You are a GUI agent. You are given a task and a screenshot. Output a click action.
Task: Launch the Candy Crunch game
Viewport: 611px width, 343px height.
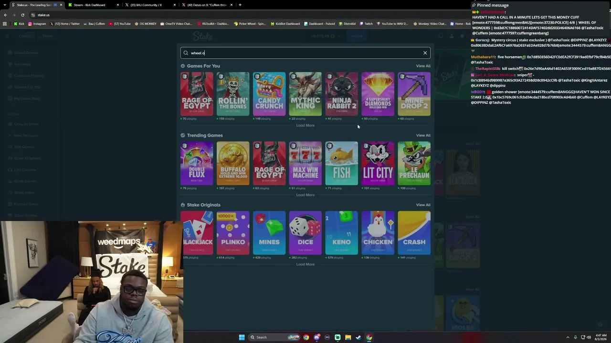pos(269,94)
